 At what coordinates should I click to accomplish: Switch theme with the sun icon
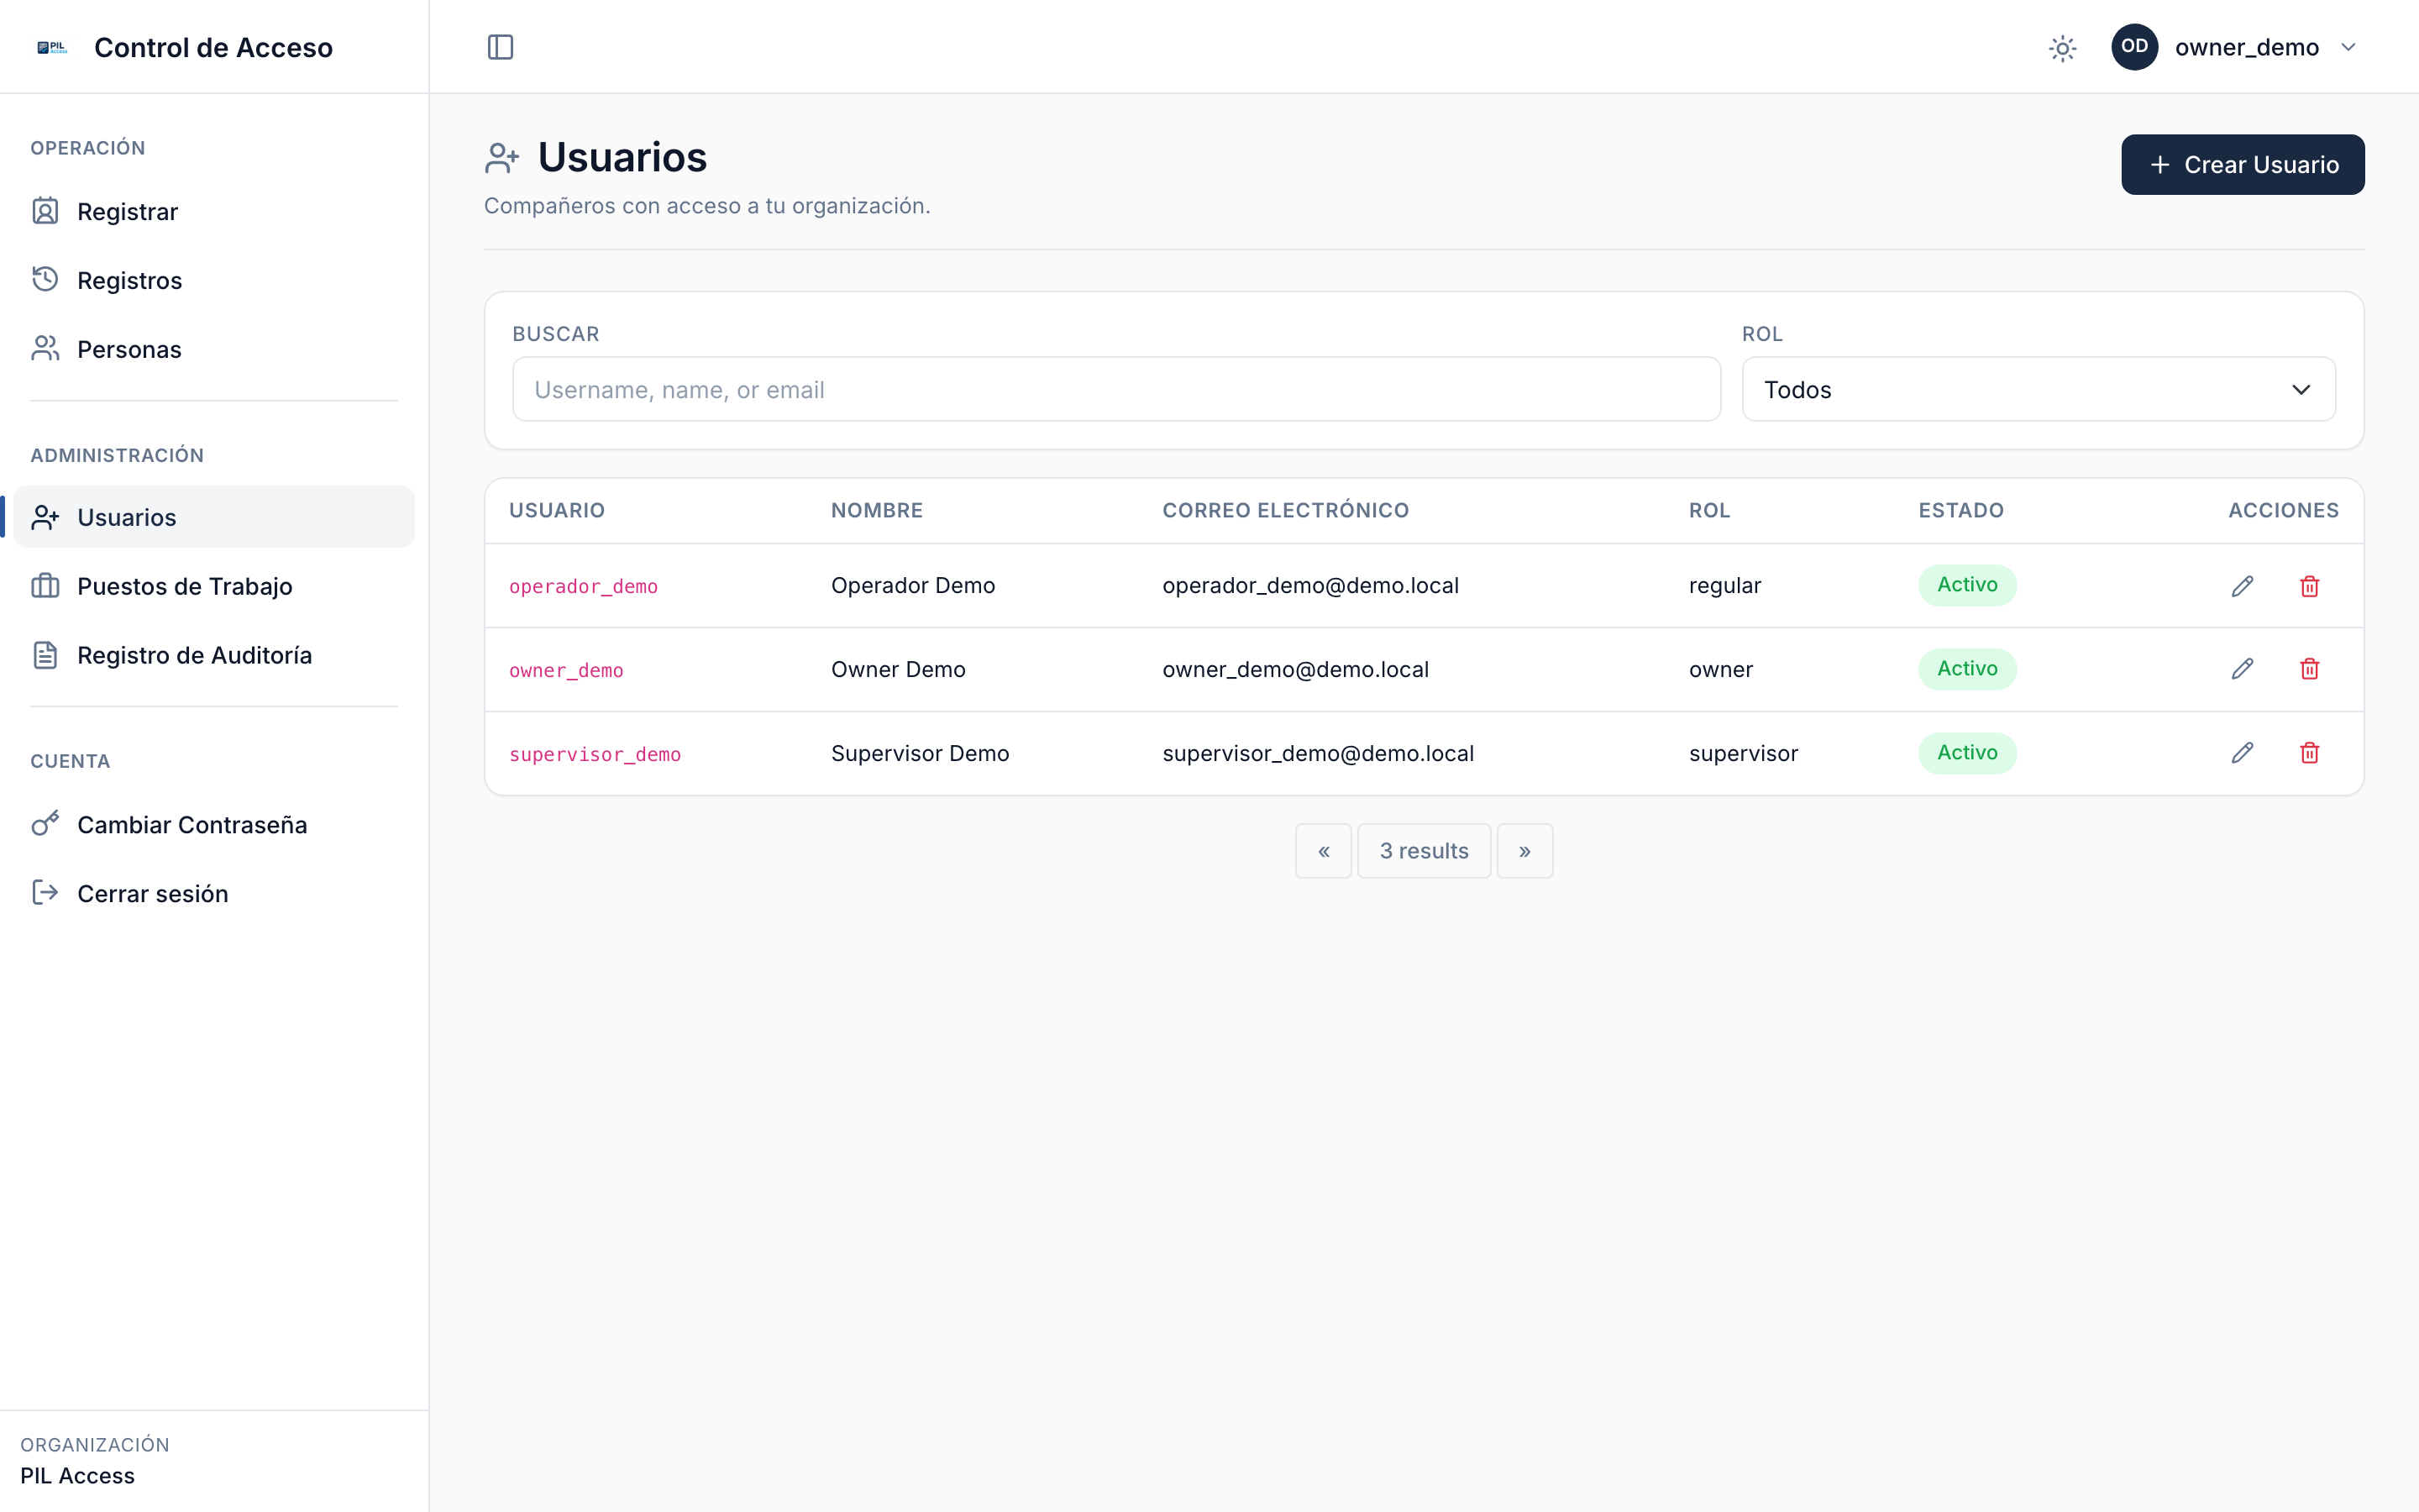[x=2062, y=48]
